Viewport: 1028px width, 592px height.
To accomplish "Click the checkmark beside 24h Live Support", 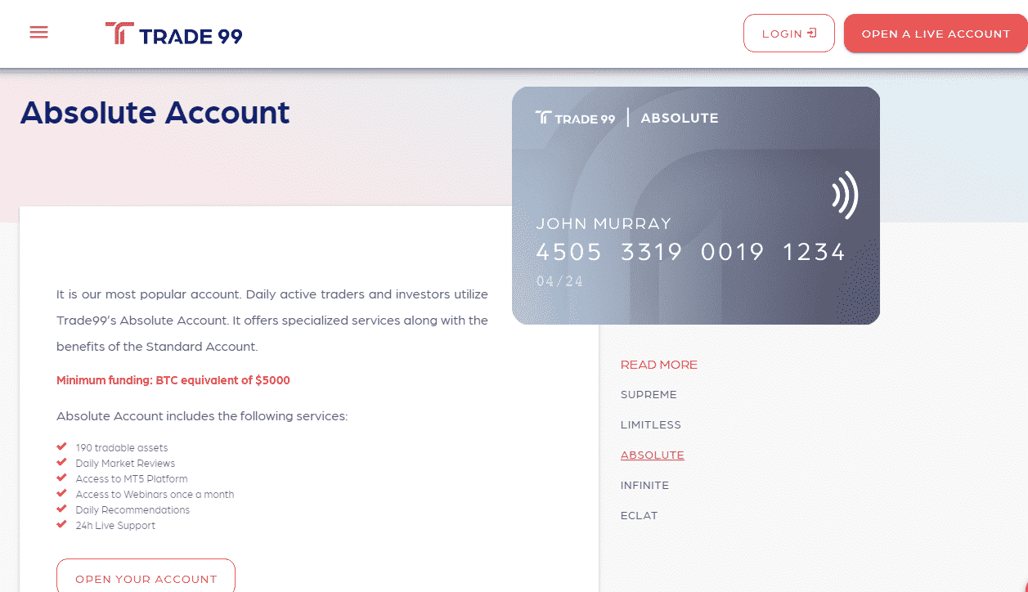I will coord(61,524).
